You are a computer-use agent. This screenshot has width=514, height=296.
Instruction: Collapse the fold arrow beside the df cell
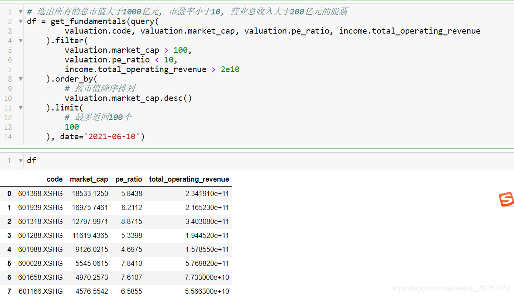point(21,161)
